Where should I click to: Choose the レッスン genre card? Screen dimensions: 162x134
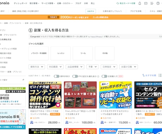[61, 53]
